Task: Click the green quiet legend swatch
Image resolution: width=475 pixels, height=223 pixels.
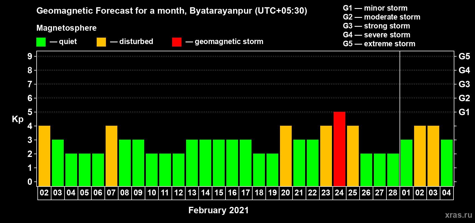Action: tap(41, 42)
